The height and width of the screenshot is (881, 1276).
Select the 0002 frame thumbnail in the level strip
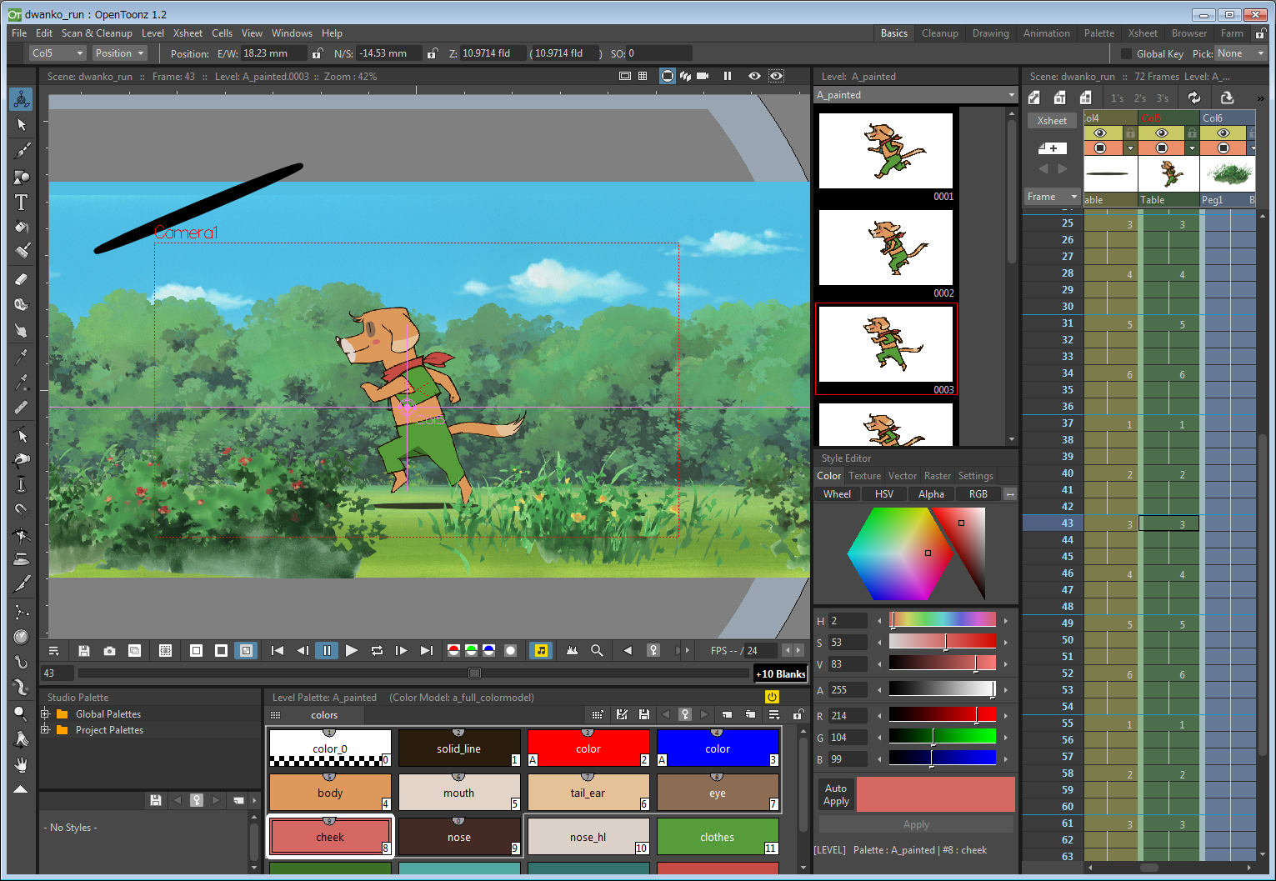[x=885, y=248]
